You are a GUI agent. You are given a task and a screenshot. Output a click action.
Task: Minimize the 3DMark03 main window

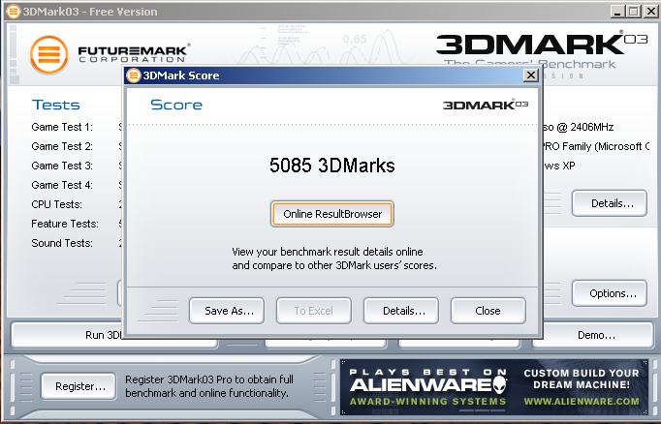(617, 12)
